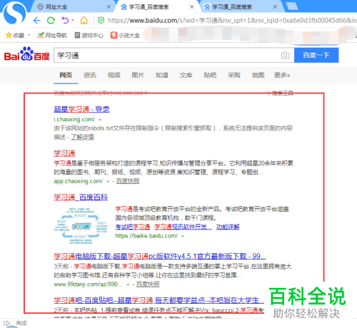Open a new browser tab

pyautogui.click(x=292, y=6)
